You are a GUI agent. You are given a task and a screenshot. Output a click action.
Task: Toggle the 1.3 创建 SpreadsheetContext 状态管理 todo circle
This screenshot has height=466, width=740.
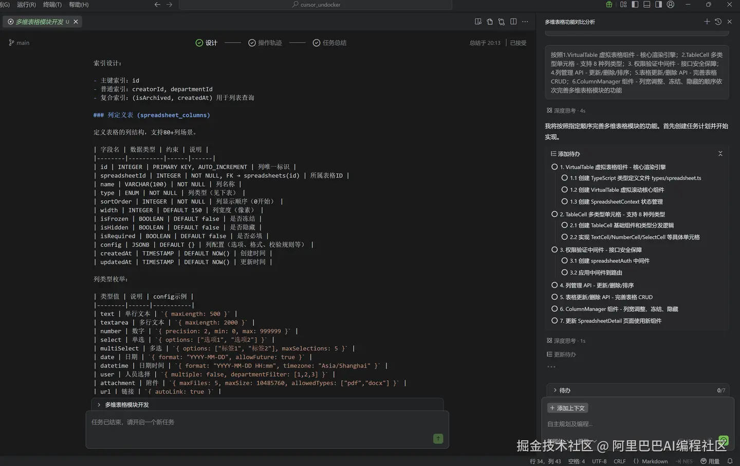(564, 202)
